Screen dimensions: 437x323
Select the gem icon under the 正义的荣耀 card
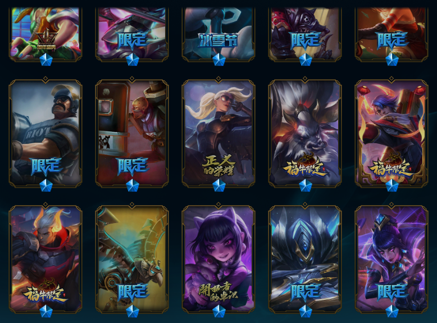(x=219, y=185)
